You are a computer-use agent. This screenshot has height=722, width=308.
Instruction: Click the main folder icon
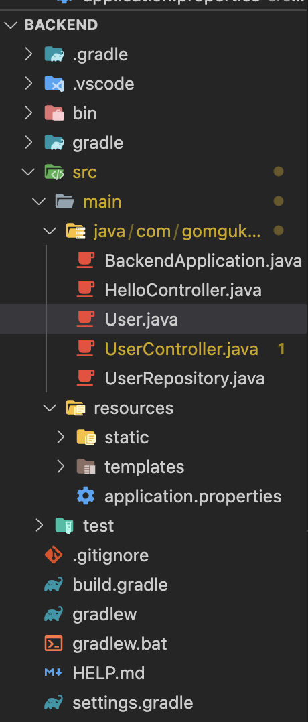tap(64, 202)
